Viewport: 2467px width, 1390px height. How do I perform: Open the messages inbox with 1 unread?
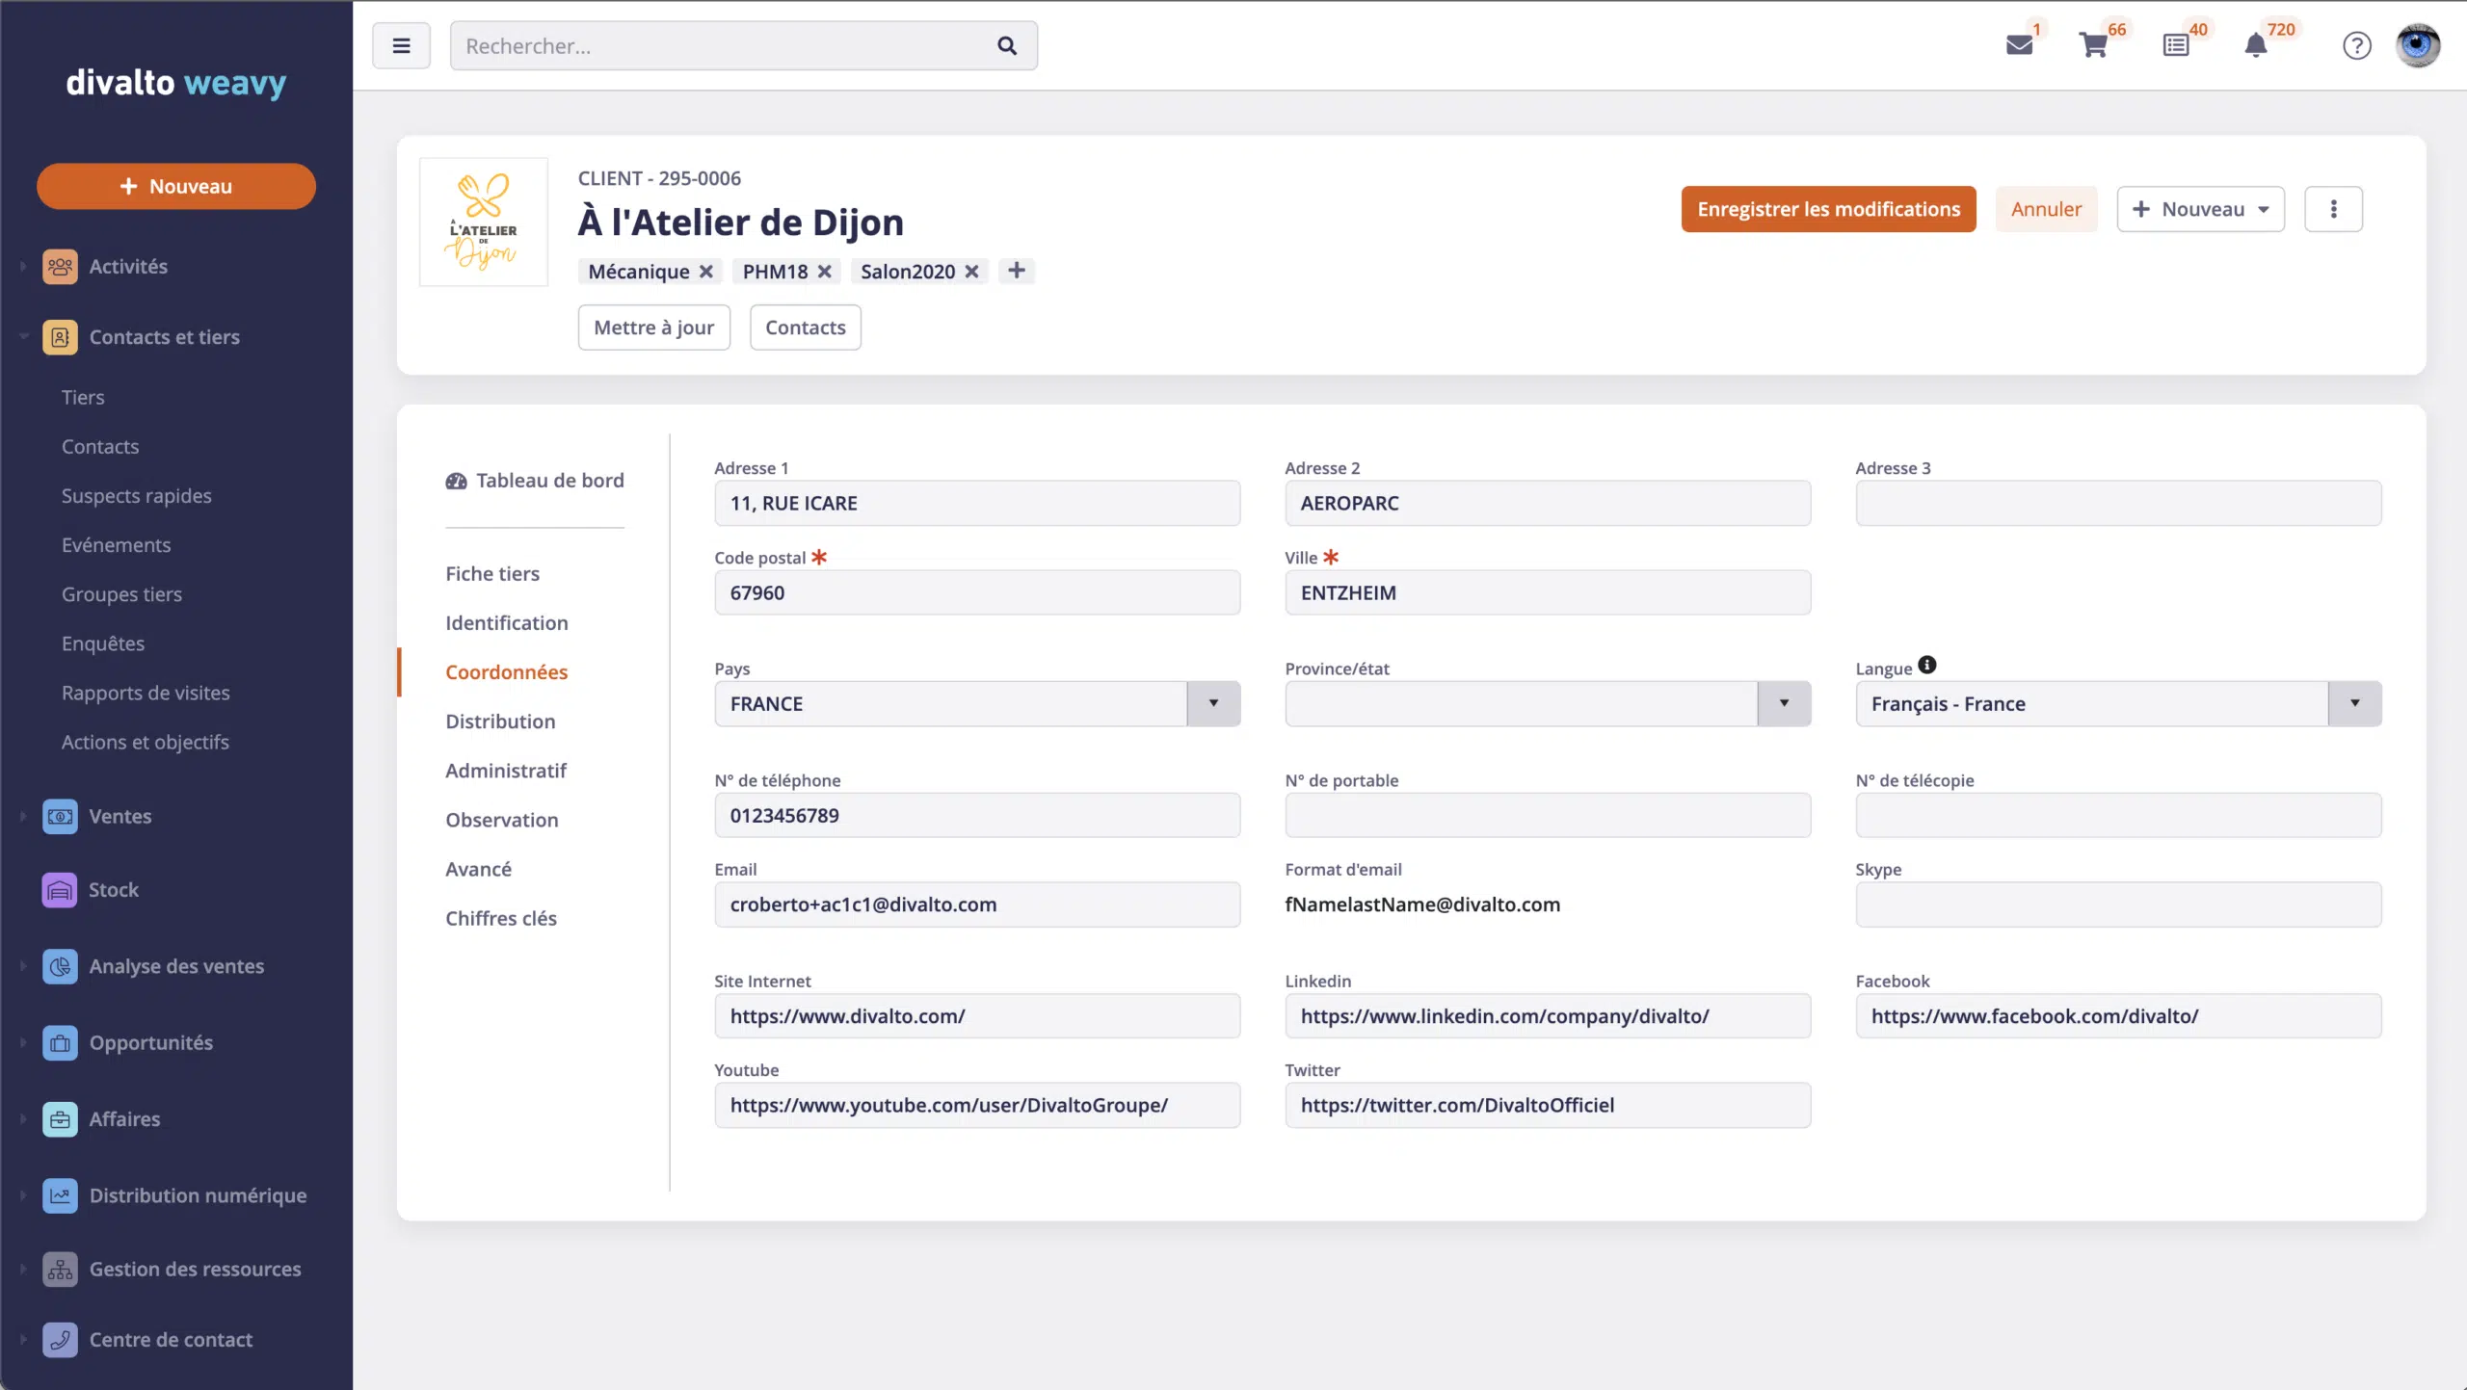click(x=2020, y=44)
